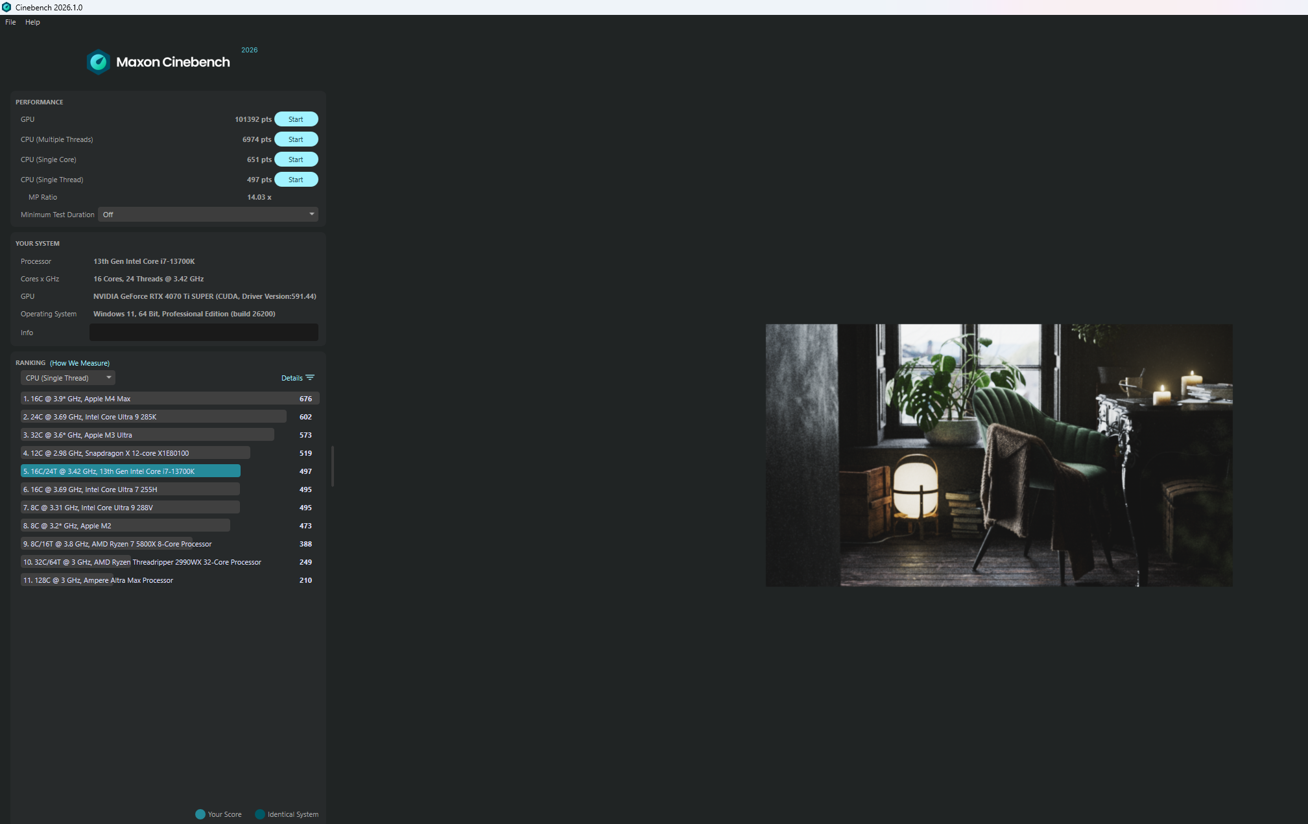Start the CPU Single Core test
1308x824 pixels.
tap(296, 159)
